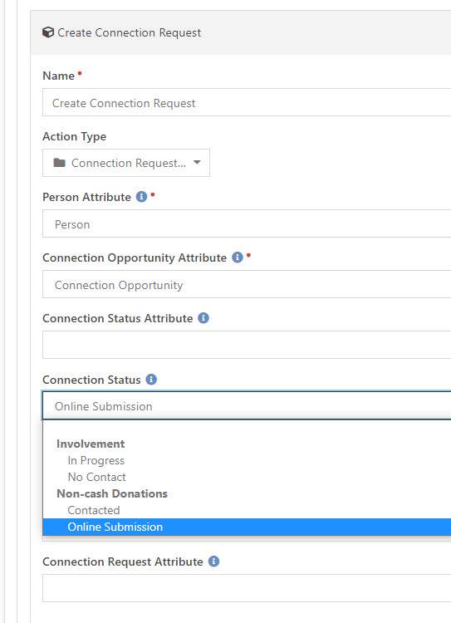Click the Connection Status info icon

point(151,380)
